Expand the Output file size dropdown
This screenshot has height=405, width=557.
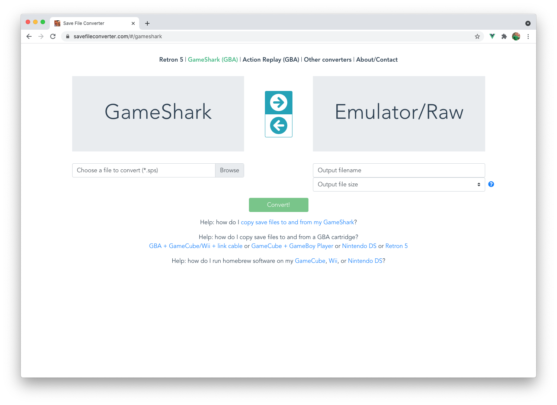point(399,184)
